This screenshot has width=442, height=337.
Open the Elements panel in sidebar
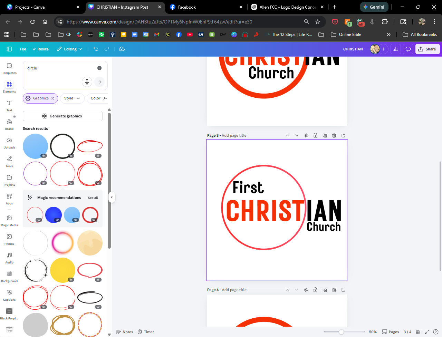point(9,87)
